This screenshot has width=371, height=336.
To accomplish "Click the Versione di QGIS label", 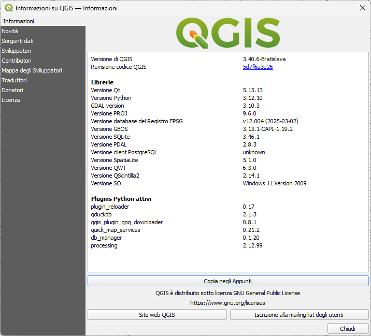I will (112, 59).
